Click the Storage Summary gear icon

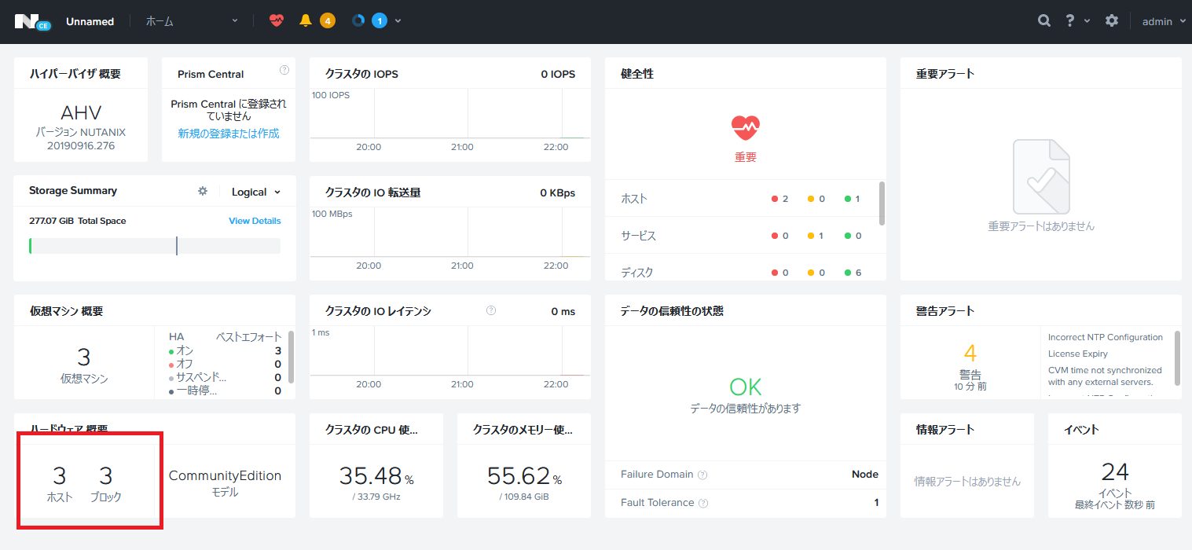pos(203,190)
